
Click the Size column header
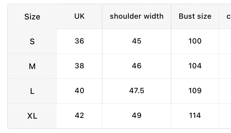32,17
